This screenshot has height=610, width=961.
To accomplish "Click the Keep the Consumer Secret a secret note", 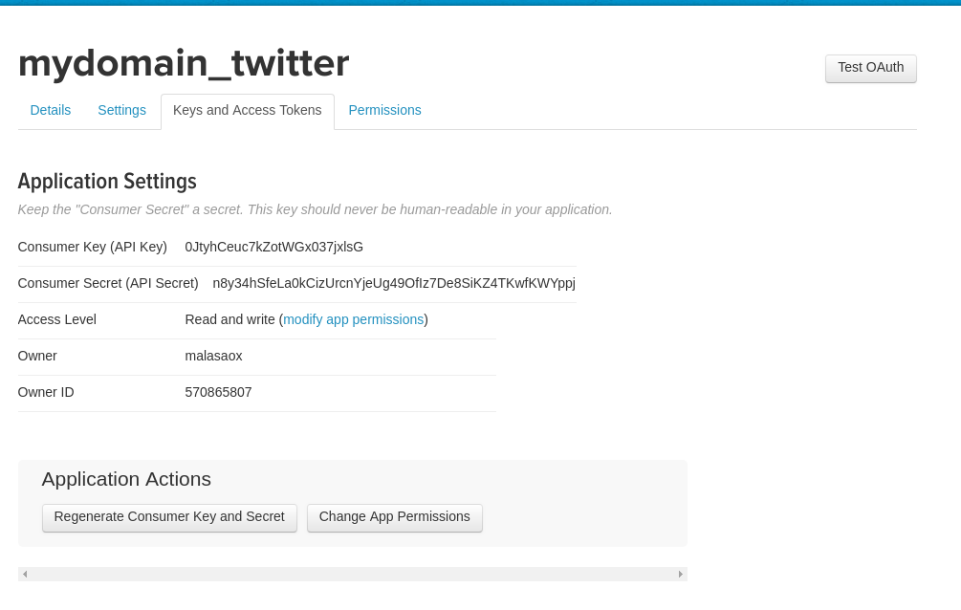I will pyautogui.click(x=315, y=209).
